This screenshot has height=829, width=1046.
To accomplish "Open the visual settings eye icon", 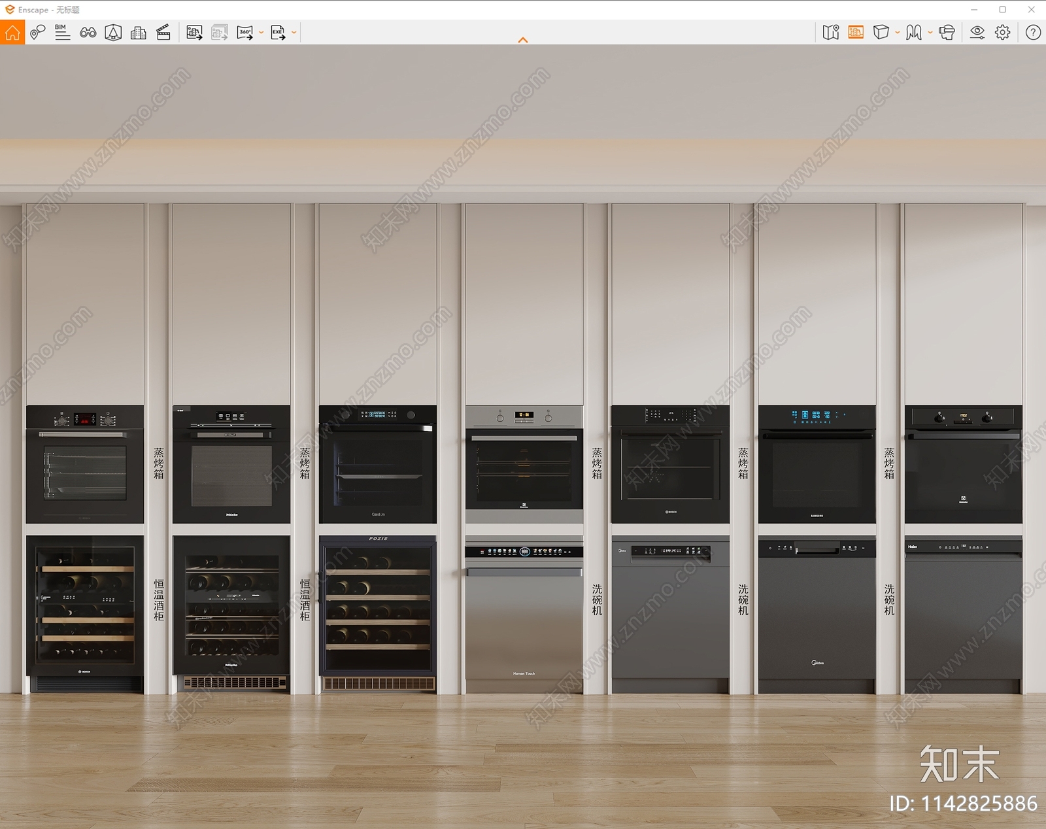I will click(x=977, y=32).
